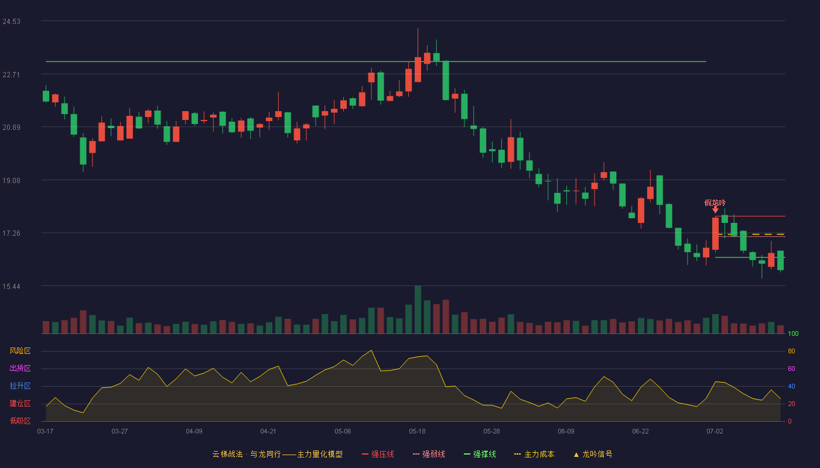Click the 假龙吟 red arrow signal marker
The image size is (820, 468).
coord(715,210)
